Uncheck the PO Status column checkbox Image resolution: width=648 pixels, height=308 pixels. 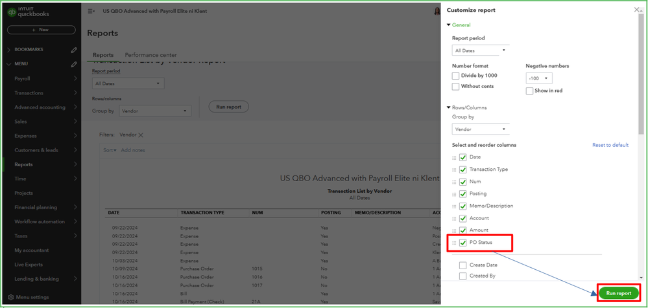(463, 243)
